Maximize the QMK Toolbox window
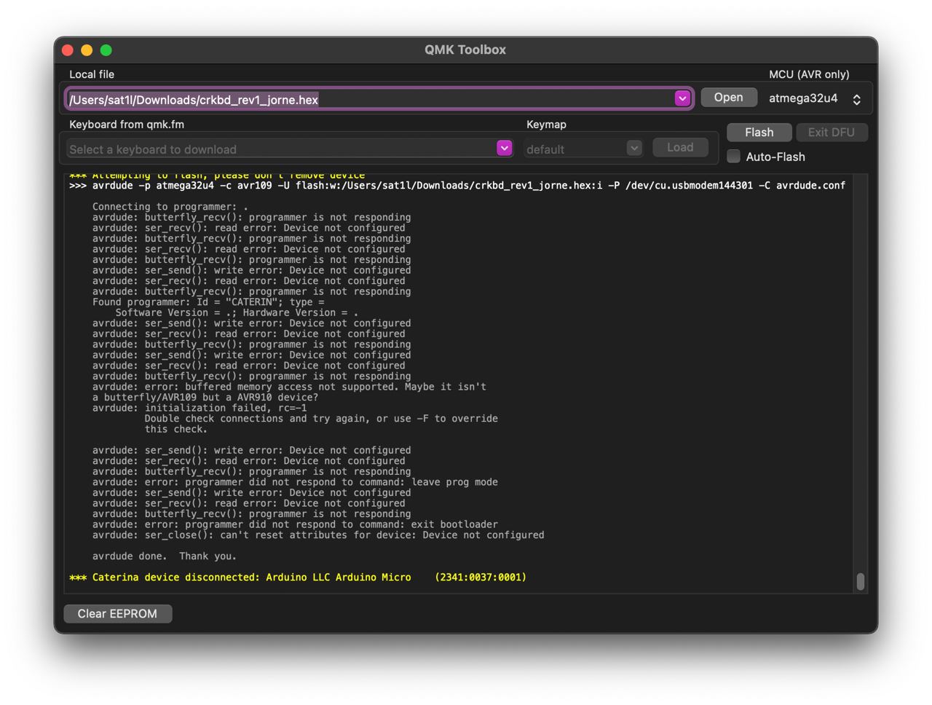The image size is (932, 705). coord(106,50)
